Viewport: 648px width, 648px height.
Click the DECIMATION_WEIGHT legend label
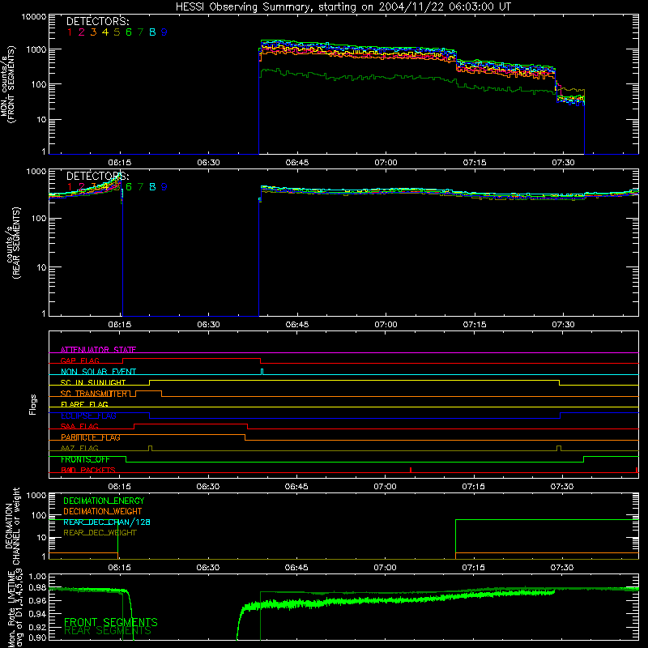click(103, 511)
